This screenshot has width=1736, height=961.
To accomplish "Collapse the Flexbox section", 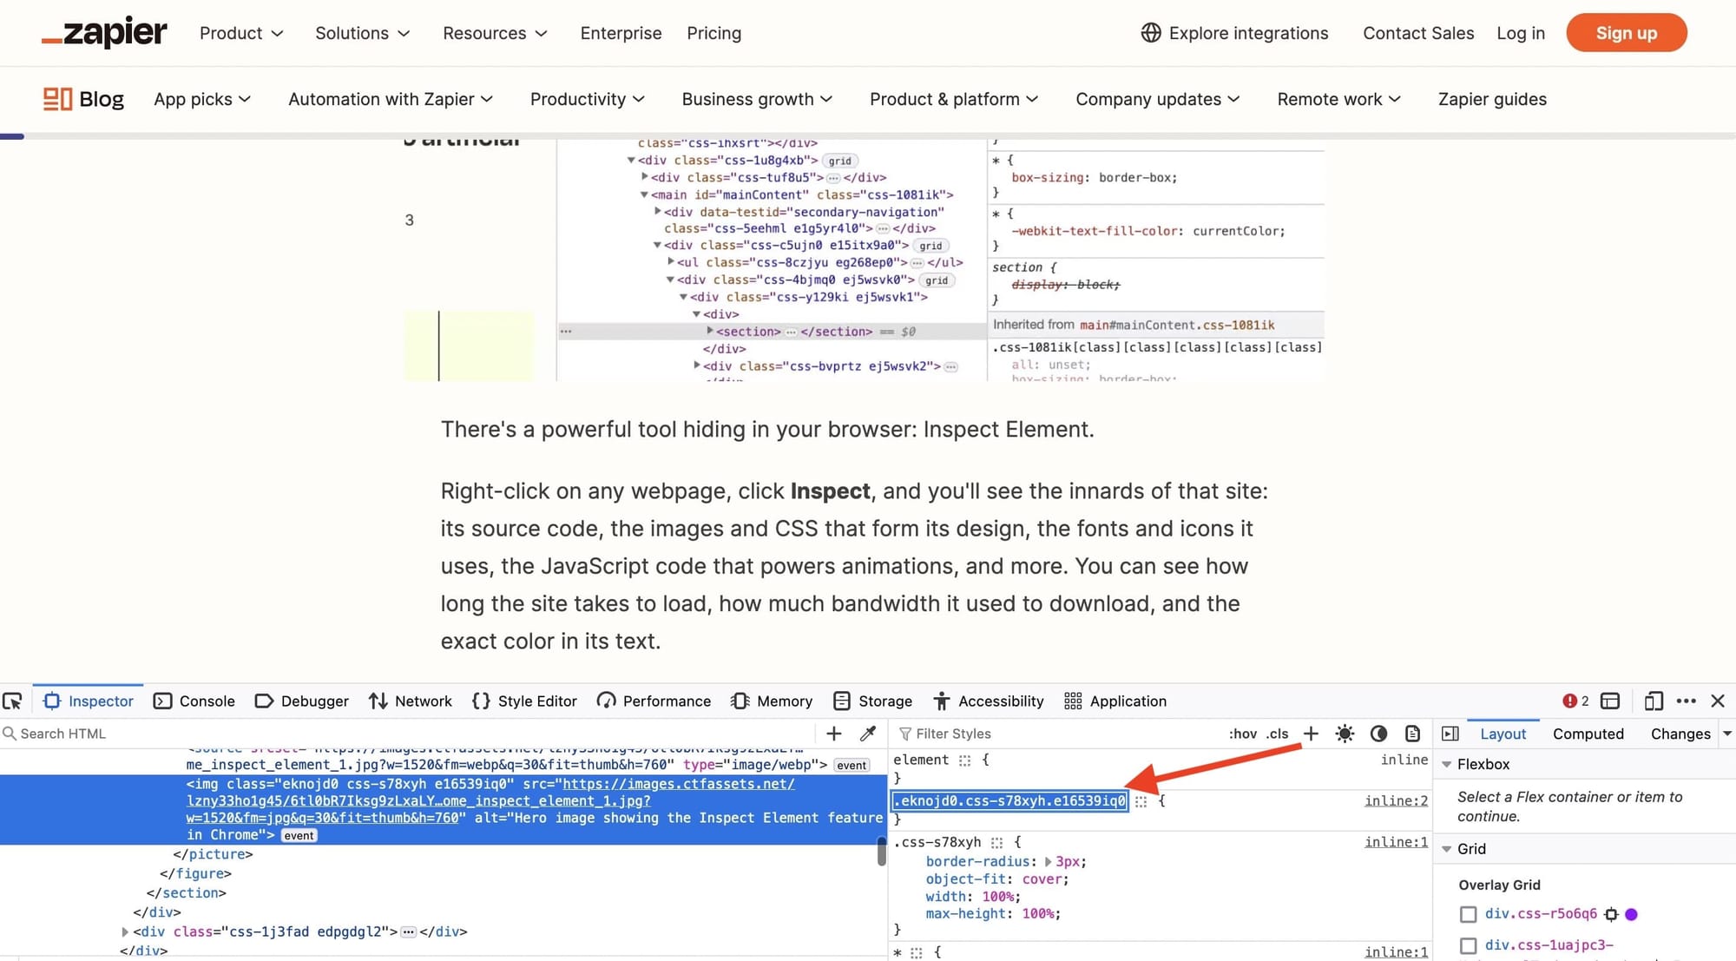I will (1446, 764).
